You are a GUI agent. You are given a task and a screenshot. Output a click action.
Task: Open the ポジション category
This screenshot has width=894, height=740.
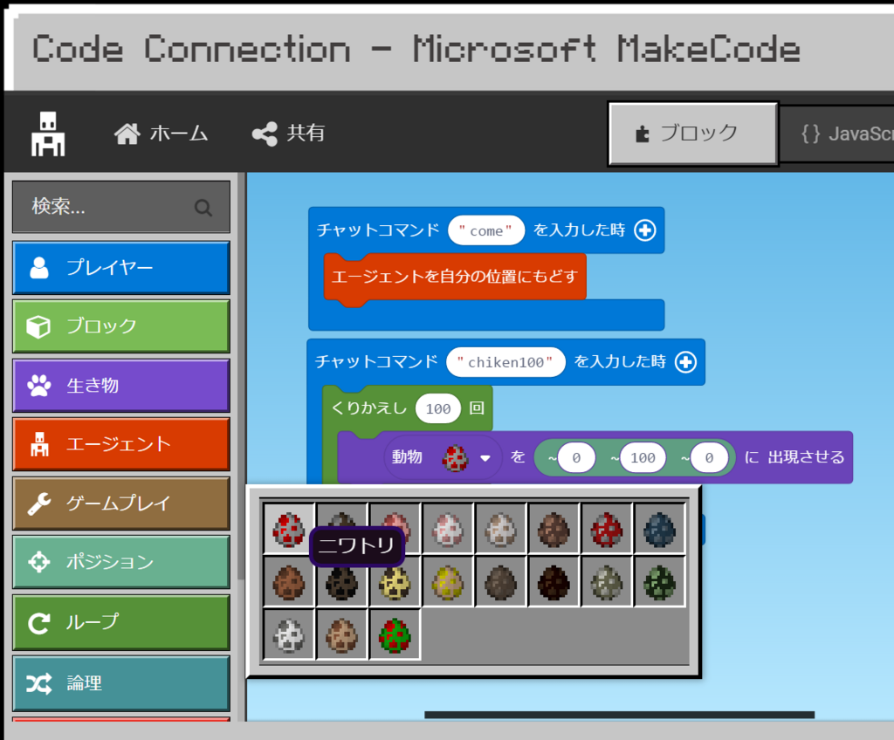[x=120, y=562]
